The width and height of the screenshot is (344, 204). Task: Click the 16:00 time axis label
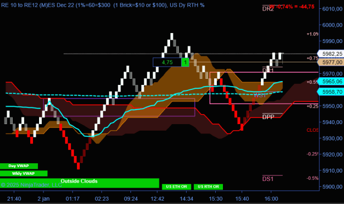271,198
